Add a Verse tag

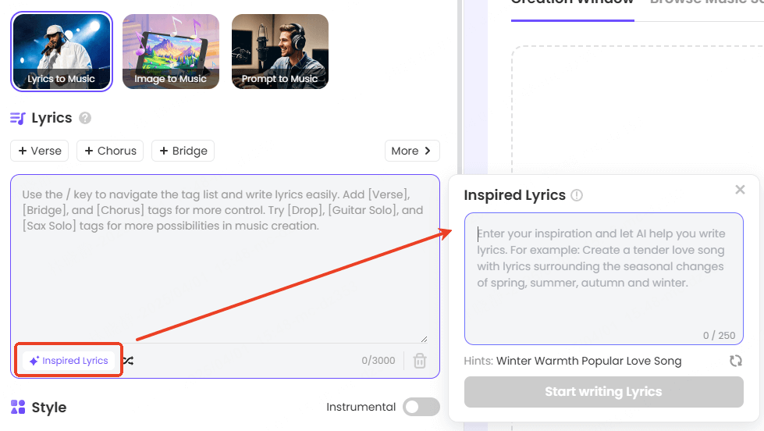click(40, 151)
